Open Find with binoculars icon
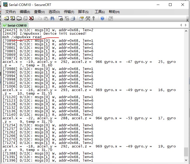Viewport: 190px width, 164px height. 52,18
